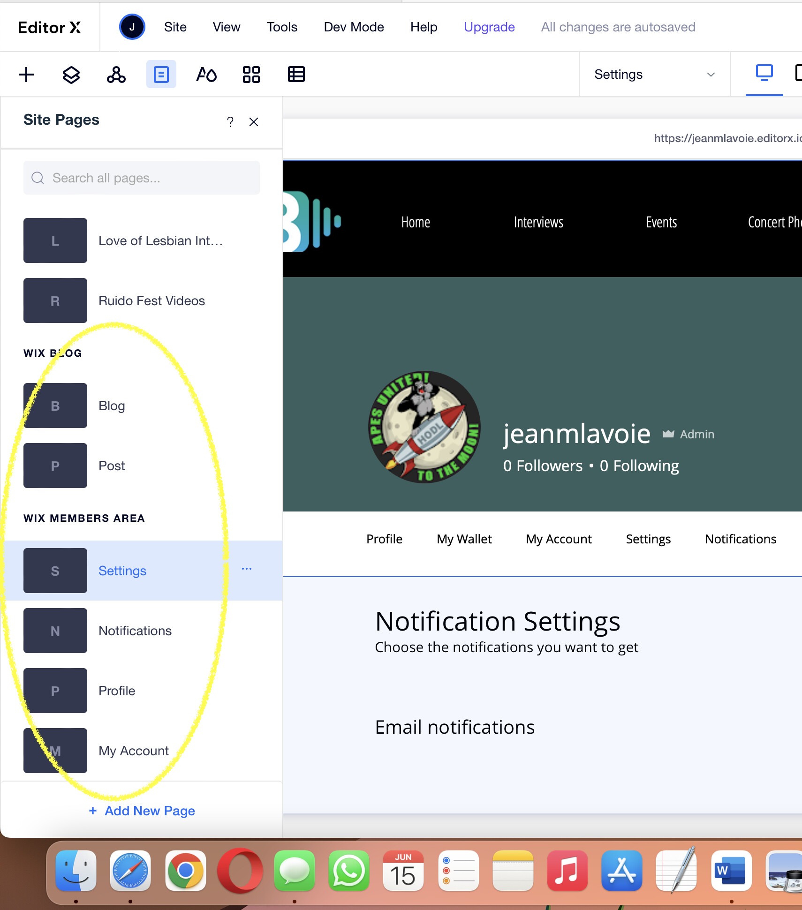Open Finder from the dock
The image size is (802, 910).
[76, 871]
